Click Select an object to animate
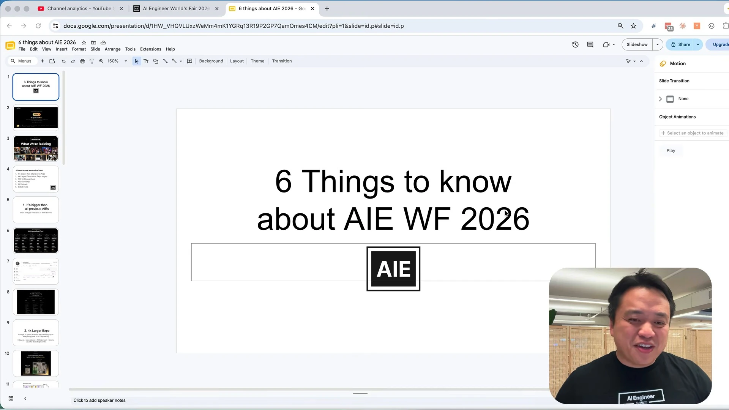The height and width of the screenshot is (410, 729). click(693, 133)
